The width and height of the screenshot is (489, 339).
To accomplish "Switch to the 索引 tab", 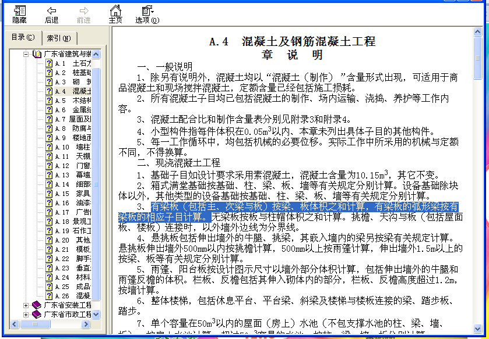I will 59,38.
